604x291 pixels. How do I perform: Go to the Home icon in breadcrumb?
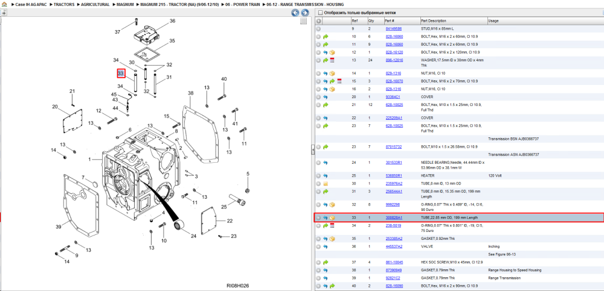click(x=4, y=4)
